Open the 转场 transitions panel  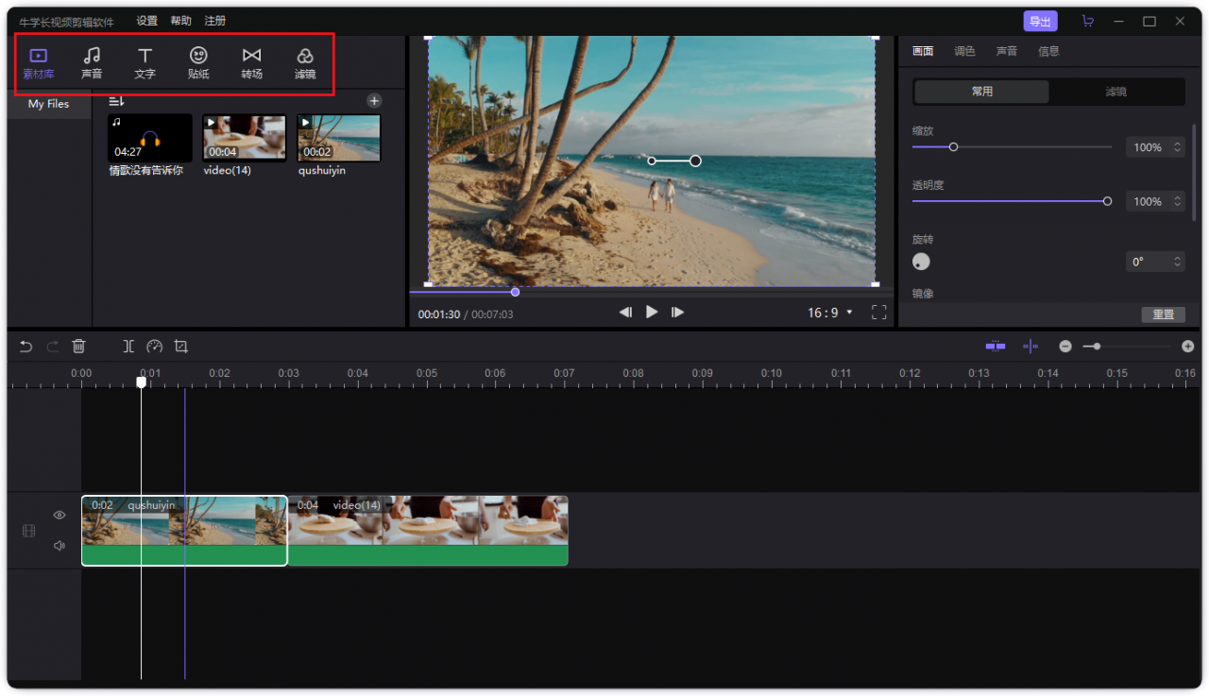(251, 62)
